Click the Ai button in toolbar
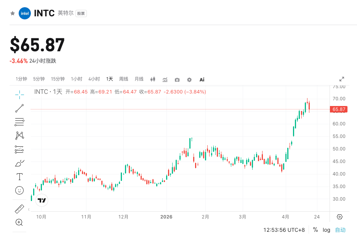 point(202,80)
